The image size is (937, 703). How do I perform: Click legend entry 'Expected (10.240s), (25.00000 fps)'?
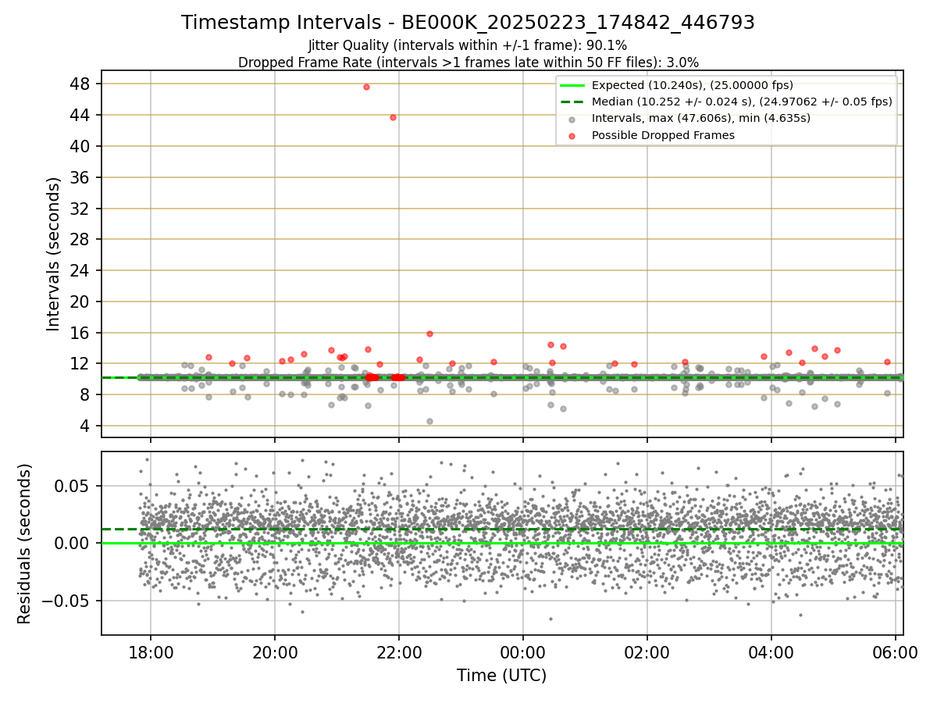[692, 85]
